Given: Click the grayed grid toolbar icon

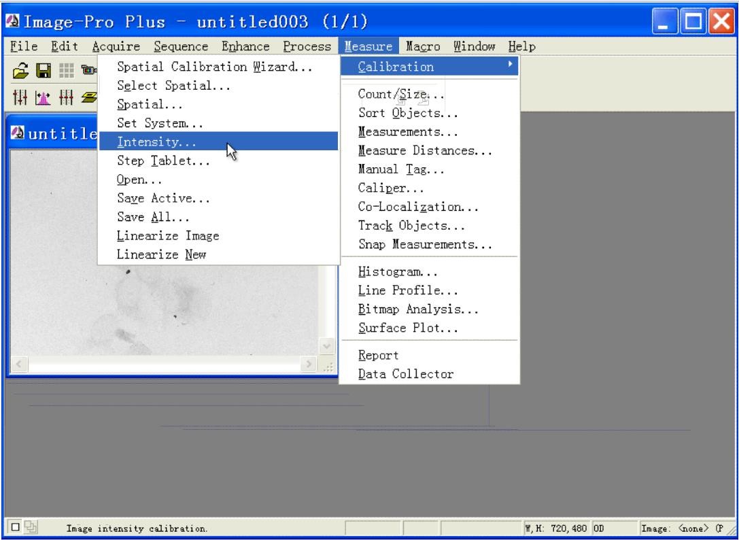Looking at the screenshot, I should point(66,71).
